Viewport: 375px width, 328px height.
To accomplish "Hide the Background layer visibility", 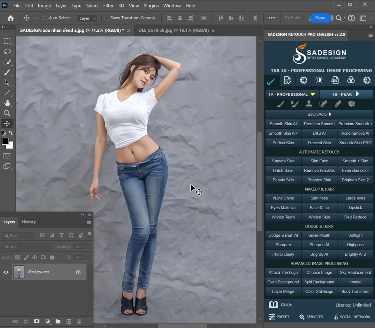I will coord(6,272).
